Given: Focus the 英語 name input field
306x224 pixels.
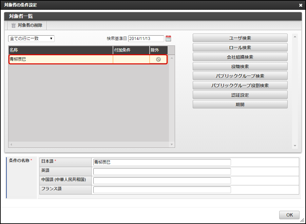Looking at the screenshot, I should coord(162,171).
